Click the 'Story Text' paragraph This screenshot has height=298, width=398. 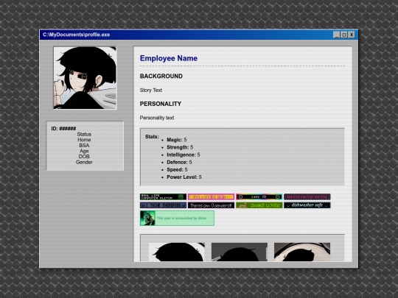coord(151,91)
